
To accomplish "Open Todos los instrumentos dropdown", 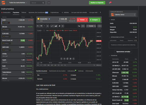I will 18,3.
